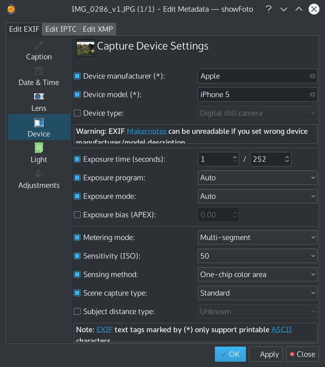Clear the Device manufacturer field text
This screenshot has width=325, height=367.
click(x=312, y=76)
